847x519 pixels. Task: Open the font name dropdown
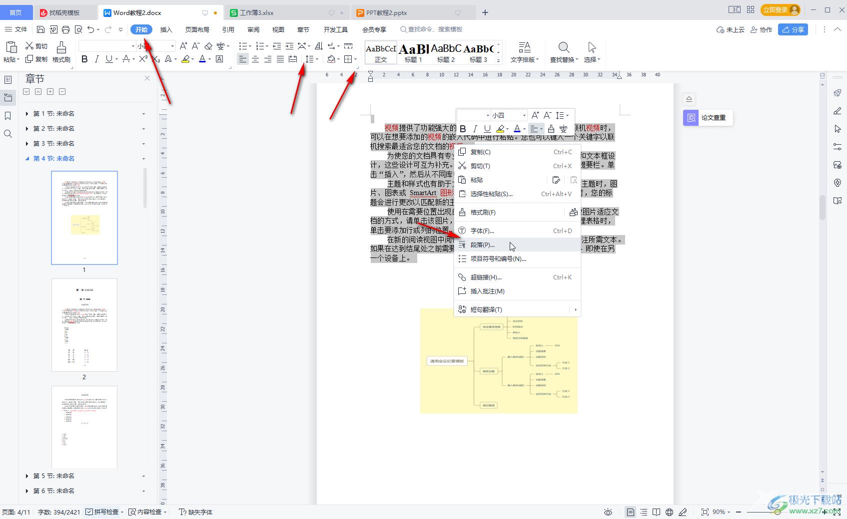[x=133, y=46]
